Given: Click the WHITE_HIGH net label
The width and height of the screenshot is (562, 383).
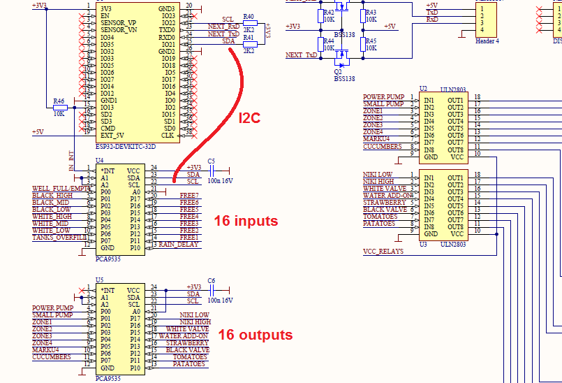Looking at the screenshot, I should tap(52, 217).
